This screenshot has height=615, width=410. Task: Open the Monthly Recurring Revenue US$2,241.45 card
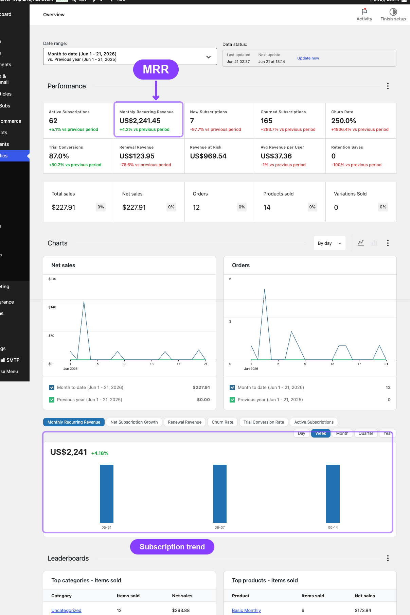pos(149,121)
